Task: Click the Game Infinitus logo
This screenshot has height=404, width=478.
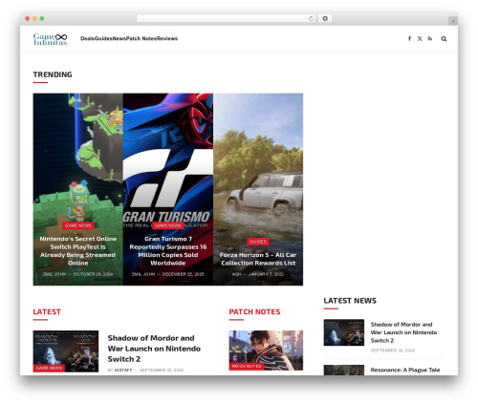Action: point(50,39)
